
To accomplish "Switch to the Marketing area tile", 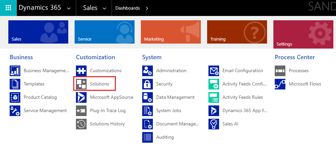I will [171, 32].
